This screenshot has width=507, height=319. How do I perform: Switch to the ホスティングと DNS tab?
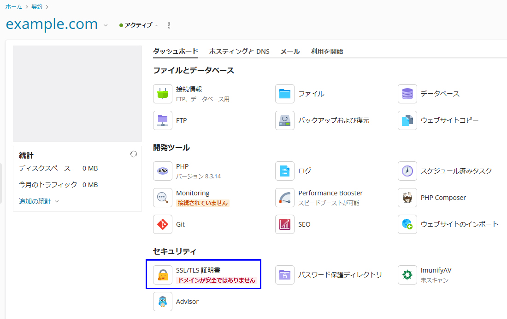tap(239, 51)
